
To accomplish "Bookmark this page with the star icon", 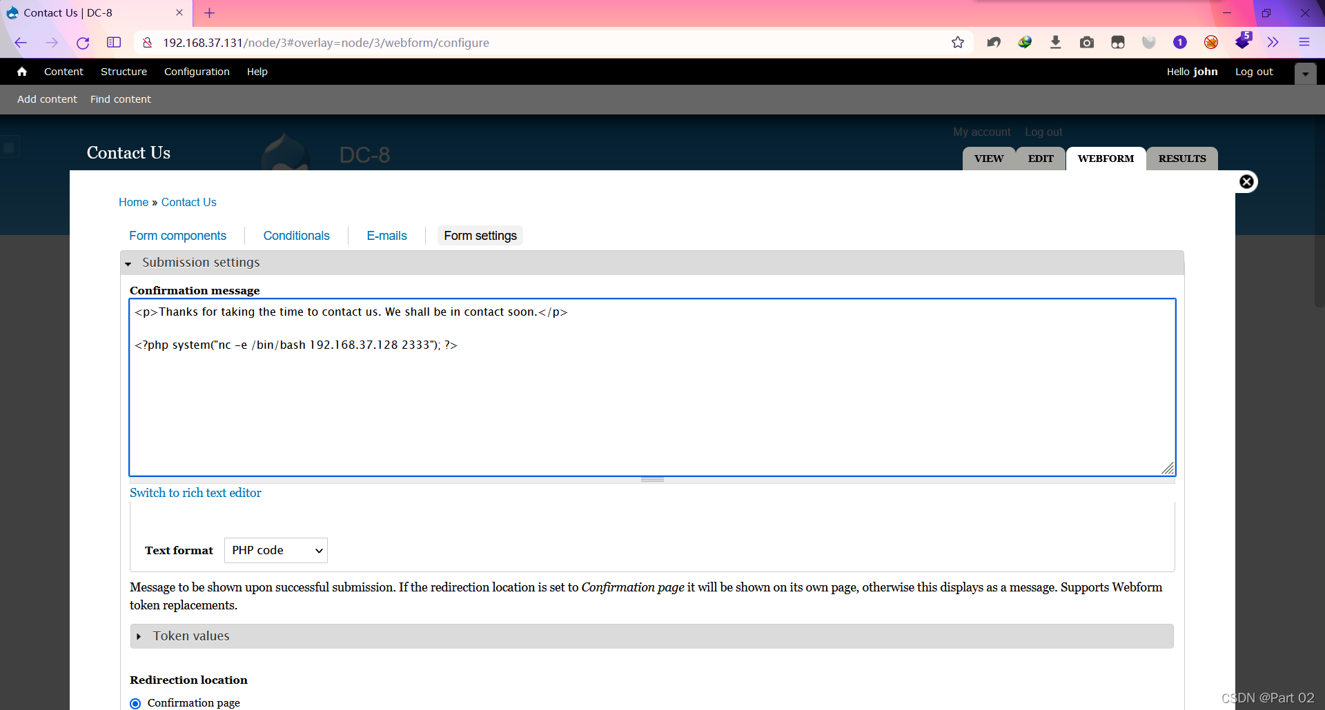I will (x=957, y=43).
